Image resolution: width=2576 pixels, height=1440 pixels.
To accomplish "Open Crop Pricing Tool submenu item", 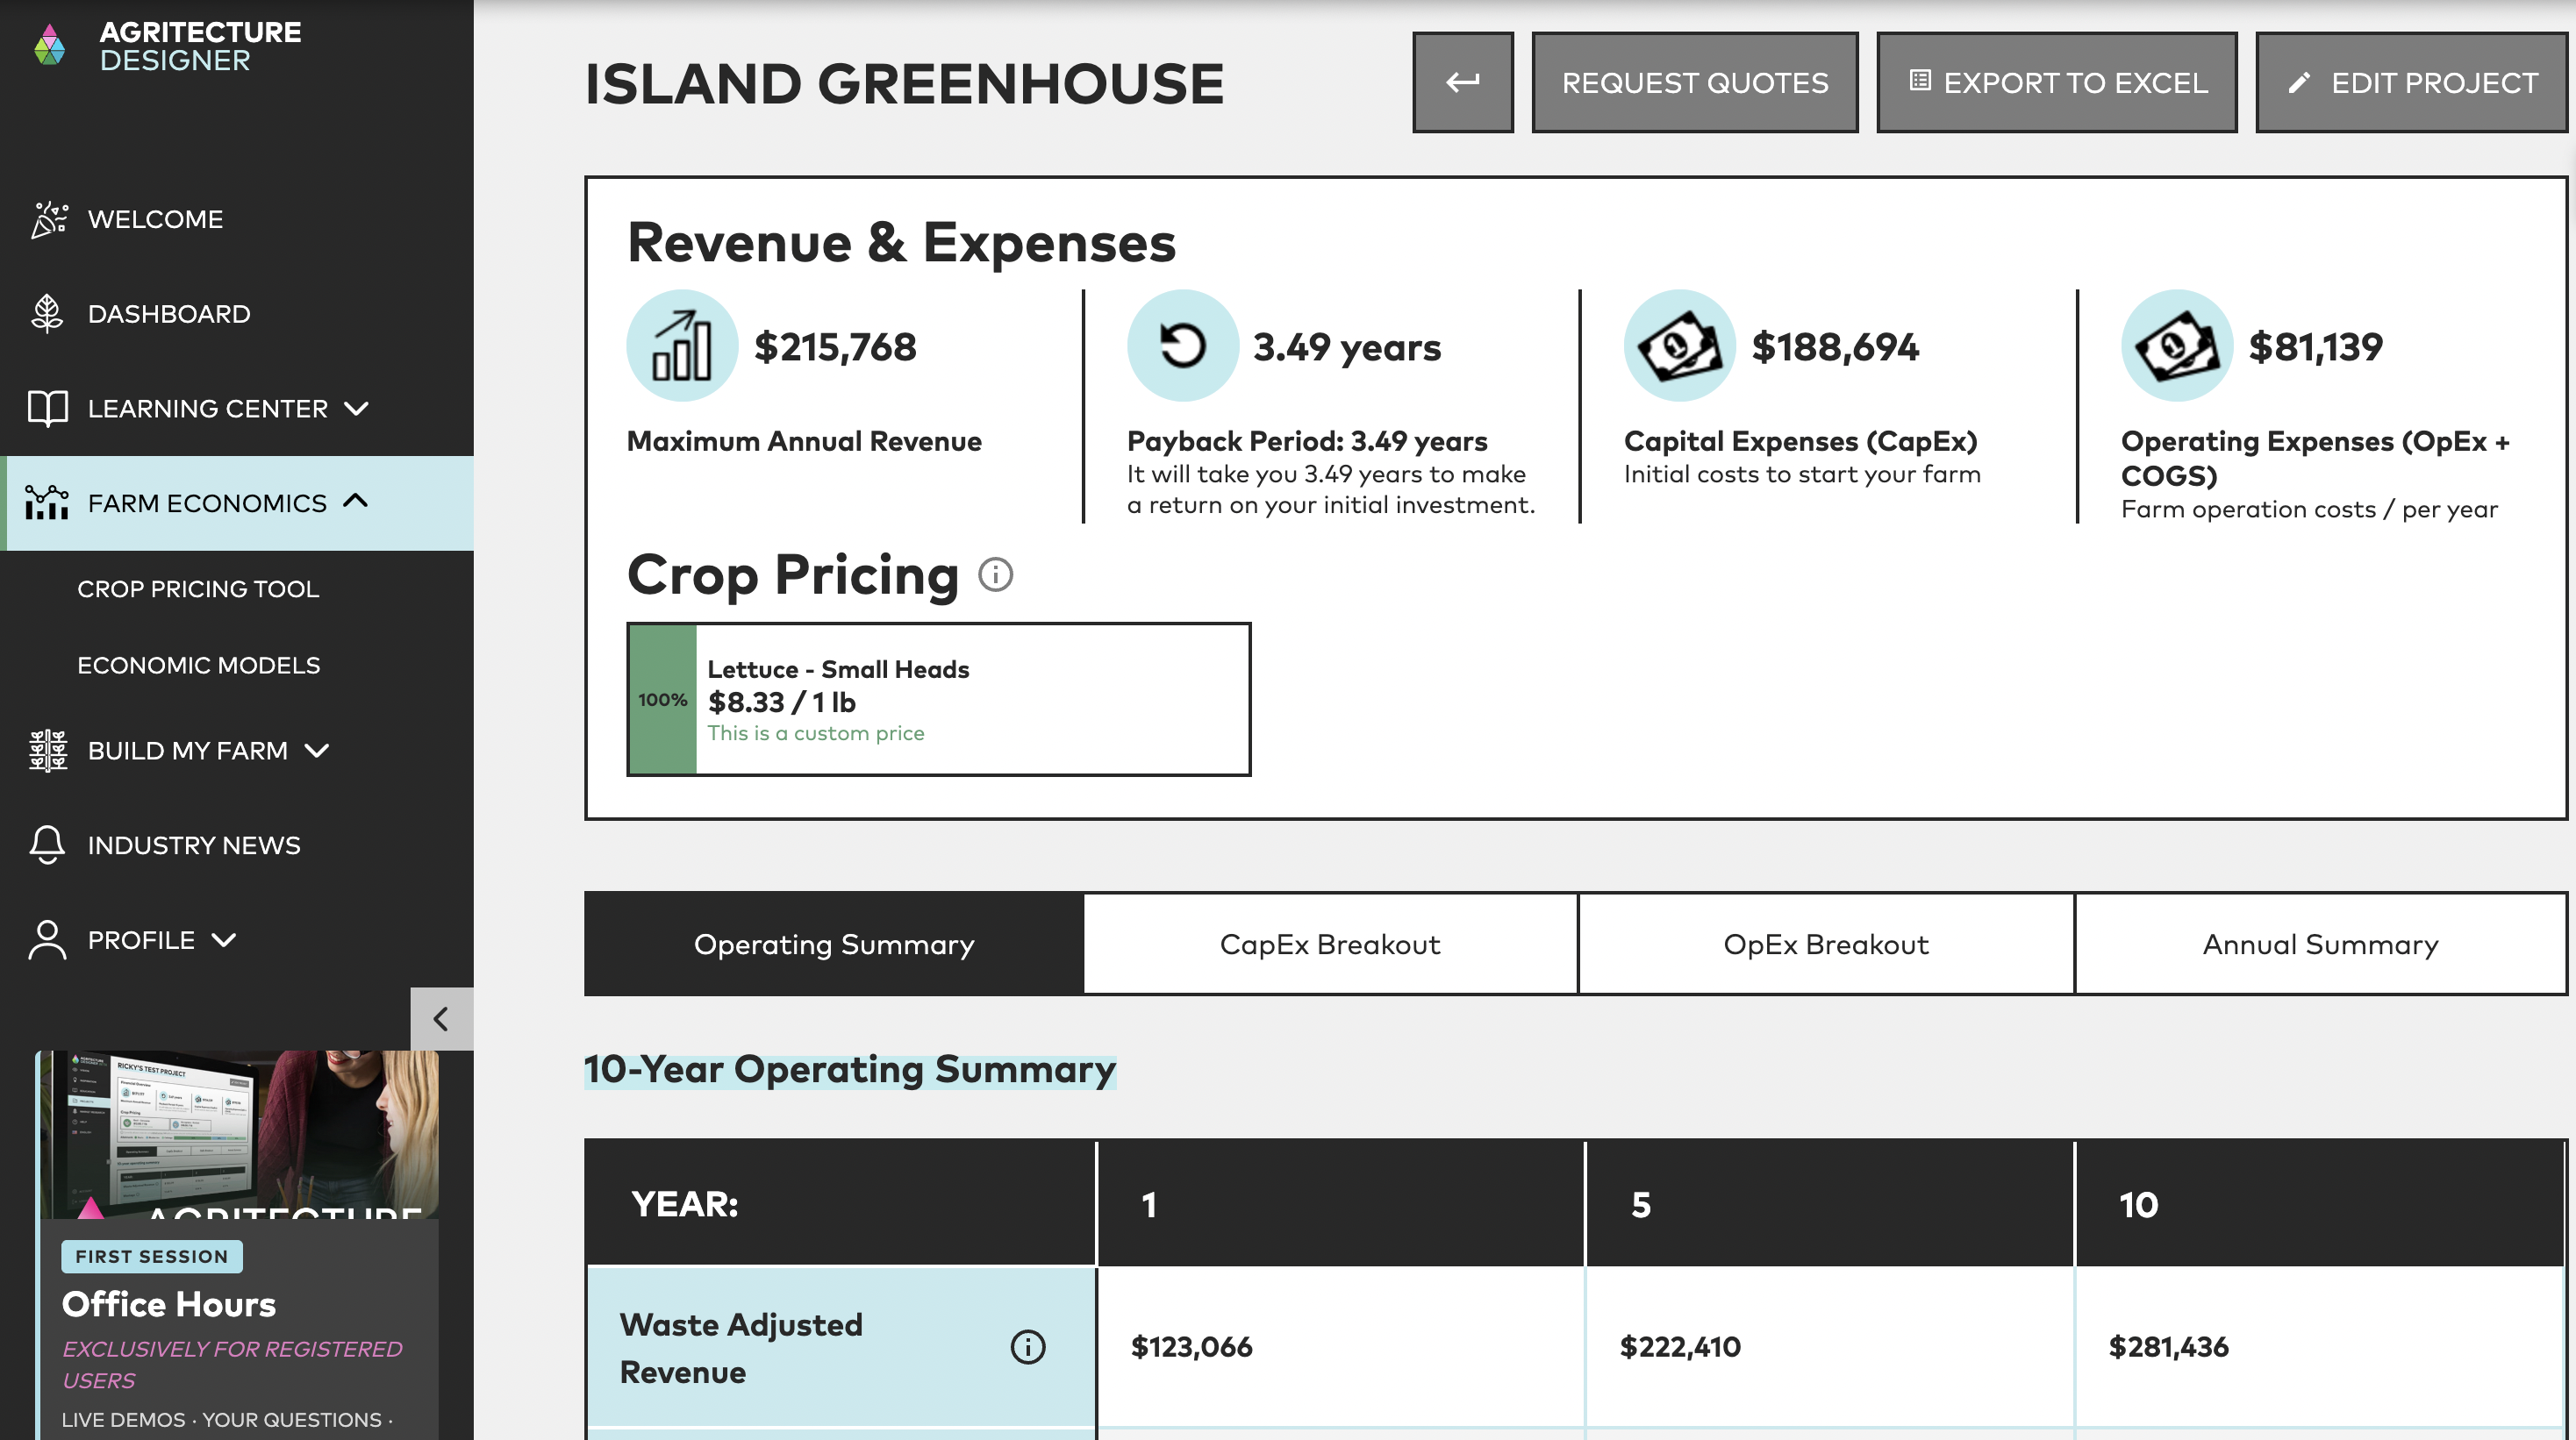I will point(198,588).
